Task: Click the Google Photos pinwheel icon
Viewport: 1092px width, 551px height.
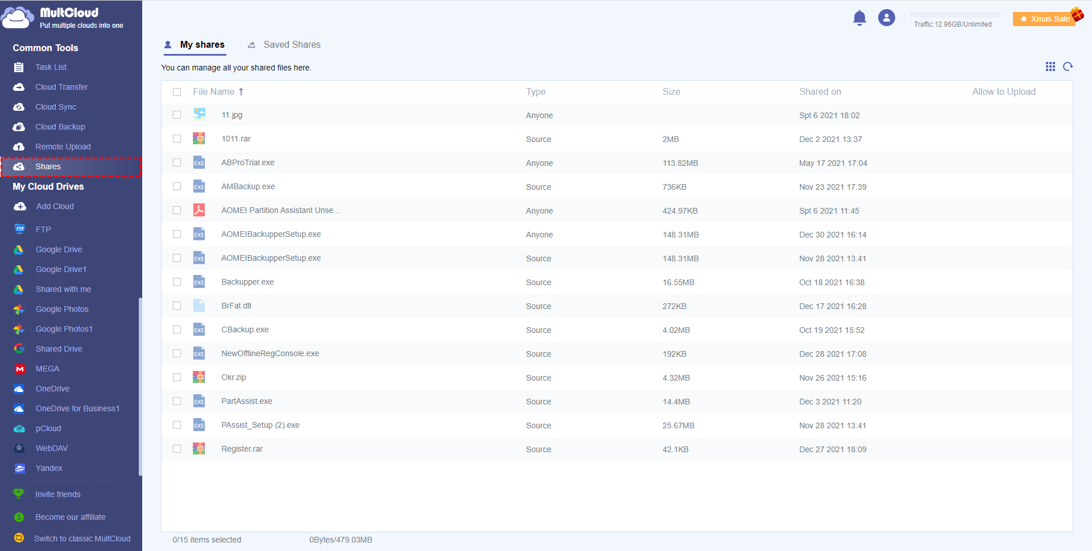Action: 19,309
